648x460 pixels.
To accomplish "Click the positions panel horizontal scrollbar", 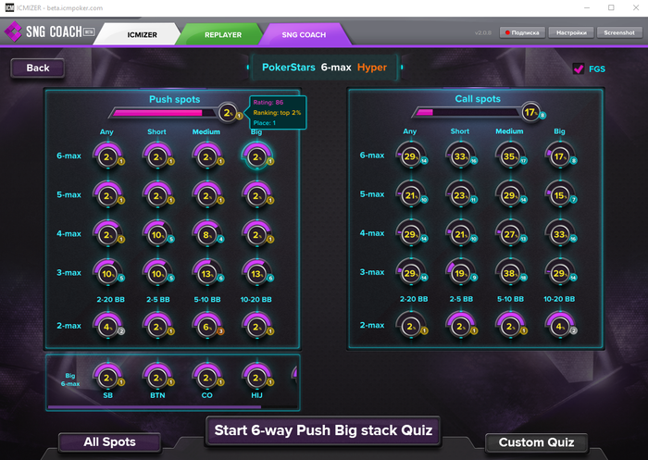I will click(155, 407).
